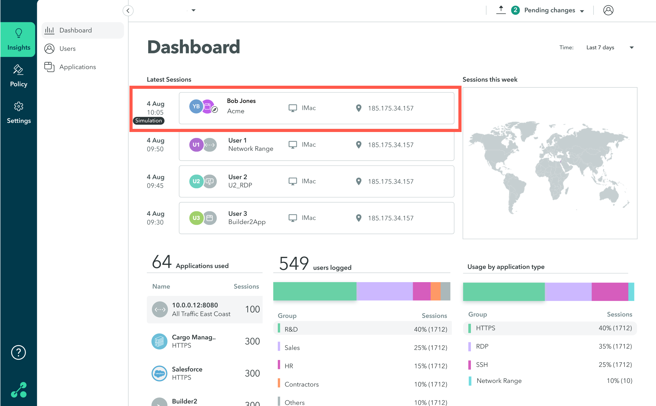Viewport: 656px width, 406px height.
Task: Open the user account profile icon
Action: point(608,10)
